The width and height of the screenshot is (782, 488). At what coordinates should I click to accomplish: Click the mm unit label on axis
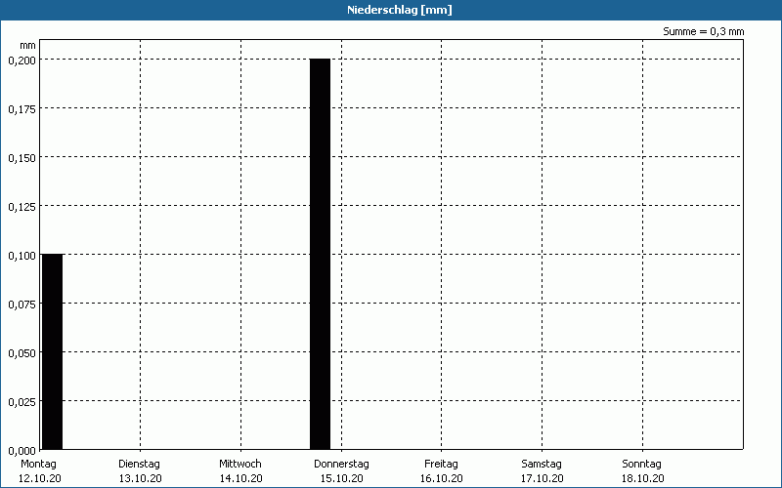28,46
